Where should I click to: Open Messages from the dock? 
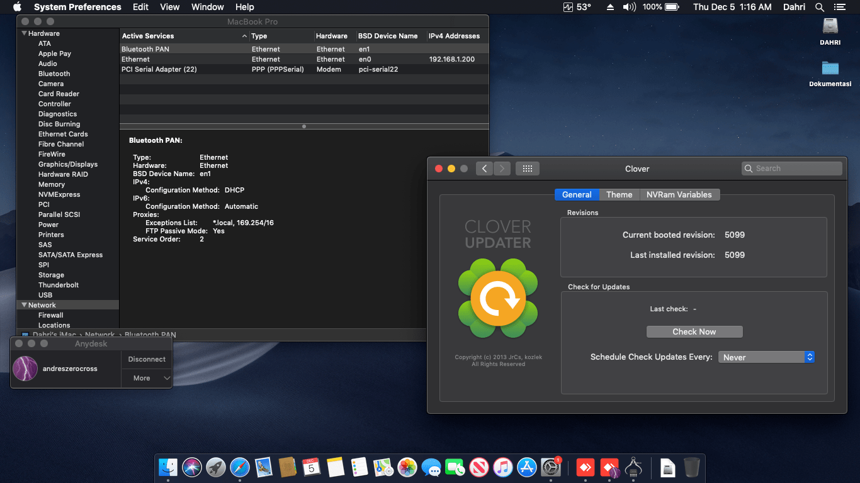point(431,467)
